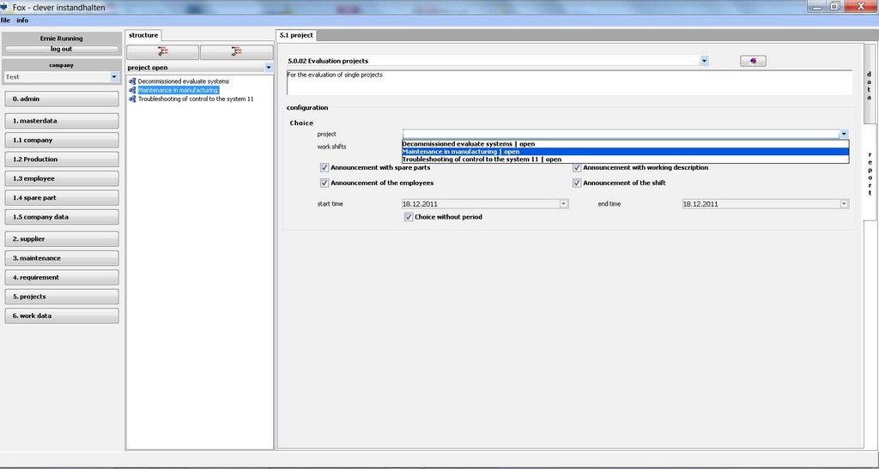Click the right tree-structure button in structure panel
The width and height of the screenshot is (879, 469).
[236, 52]
